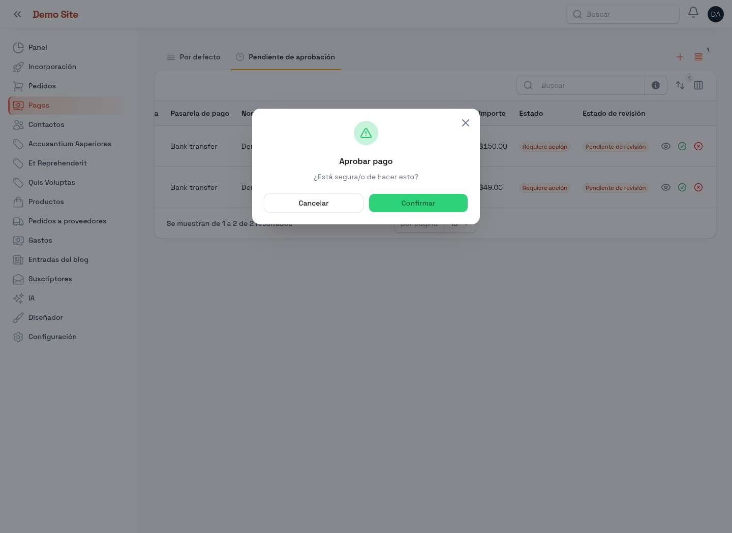The height and width of the screenshot is (533, 732).
Task: Click the Demo Site logo link
Action: point(55,14)
